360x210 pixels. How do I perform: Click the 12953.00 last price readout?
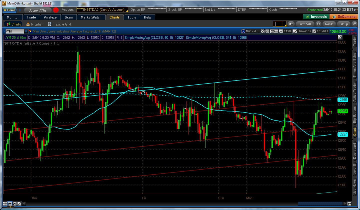point(338,31)
